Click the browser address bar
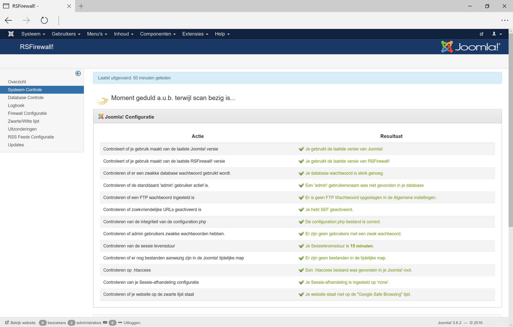Image resolution: width=513 pixels, height=327 pixels. coord(278,20)
